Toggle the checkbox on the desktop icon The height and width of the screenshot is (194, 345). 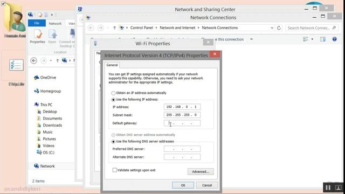3,4
